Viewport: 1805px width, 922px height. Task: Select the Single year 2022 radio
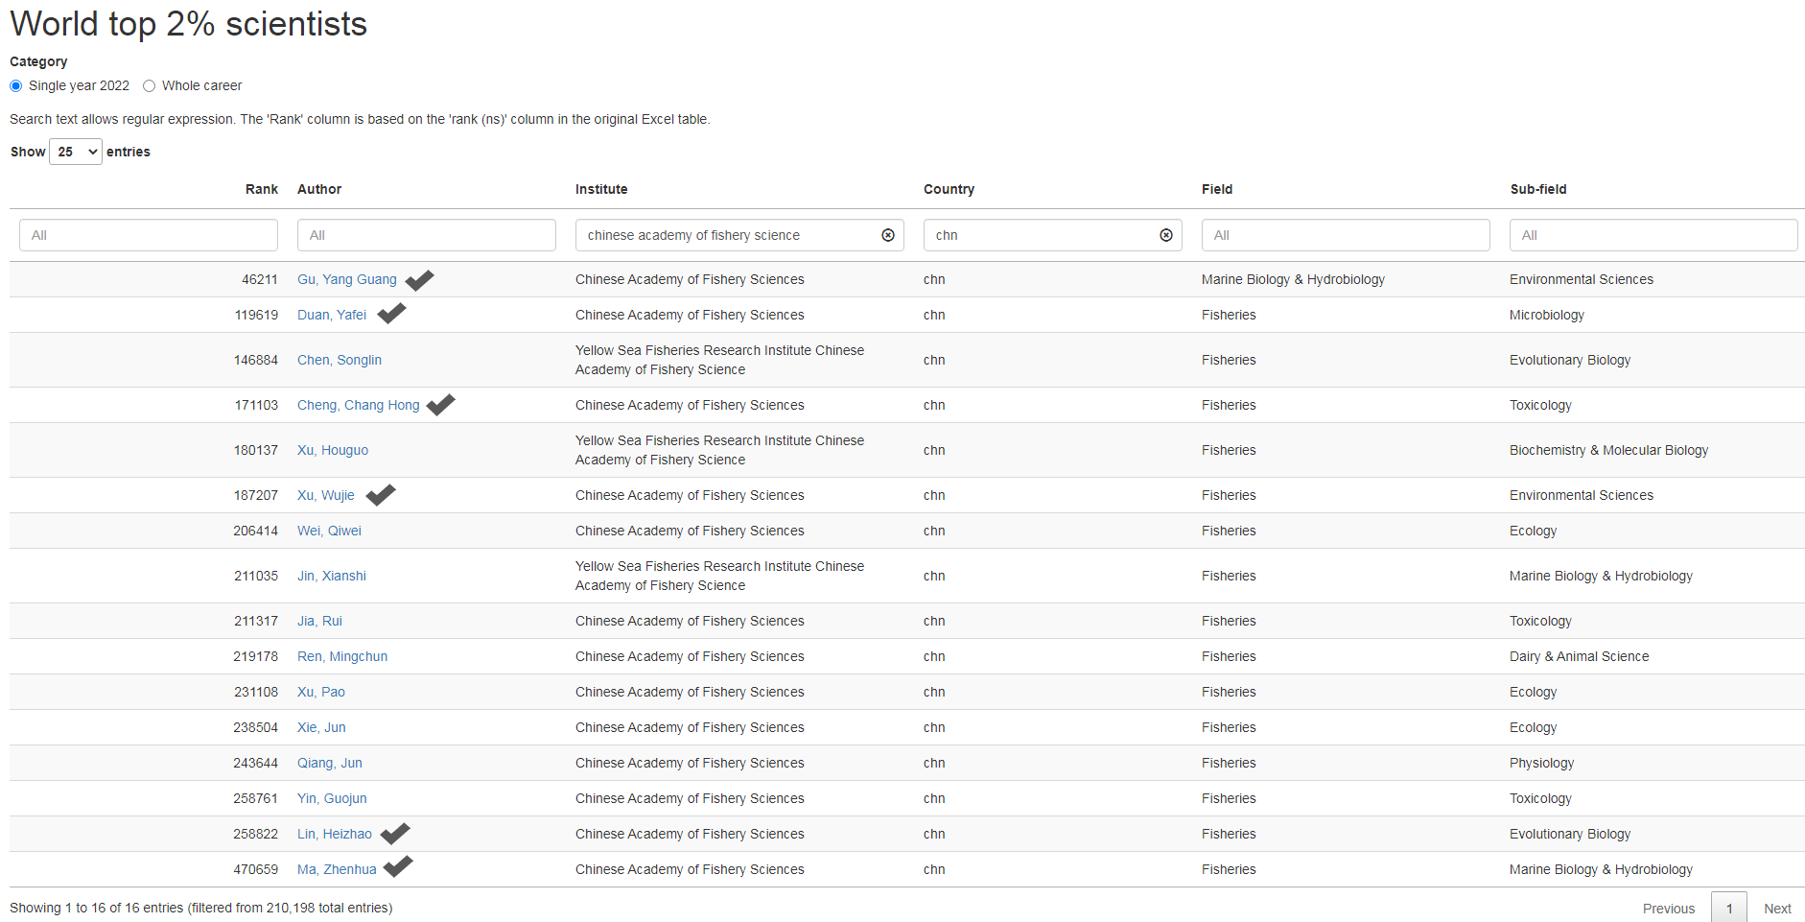(15, 85)
